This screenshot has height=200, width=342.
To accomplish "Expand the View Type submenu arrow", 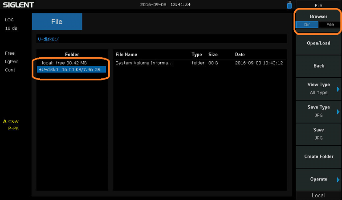I will [338, 89].
